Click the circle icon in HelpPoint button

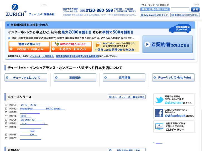155,78
